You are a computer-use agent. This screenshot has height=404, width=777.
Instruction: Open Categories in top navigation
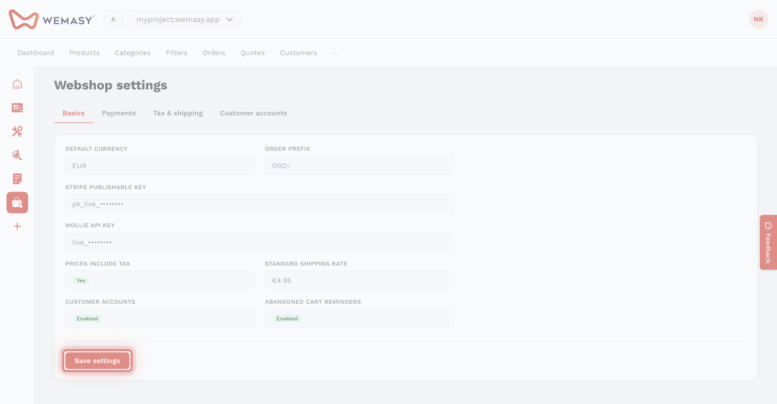pyautogui.click(x=133, y=53)
